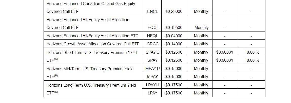Select the $0.00001 value in SPAY.U row

pyautogui.click(x=224, y=52)
